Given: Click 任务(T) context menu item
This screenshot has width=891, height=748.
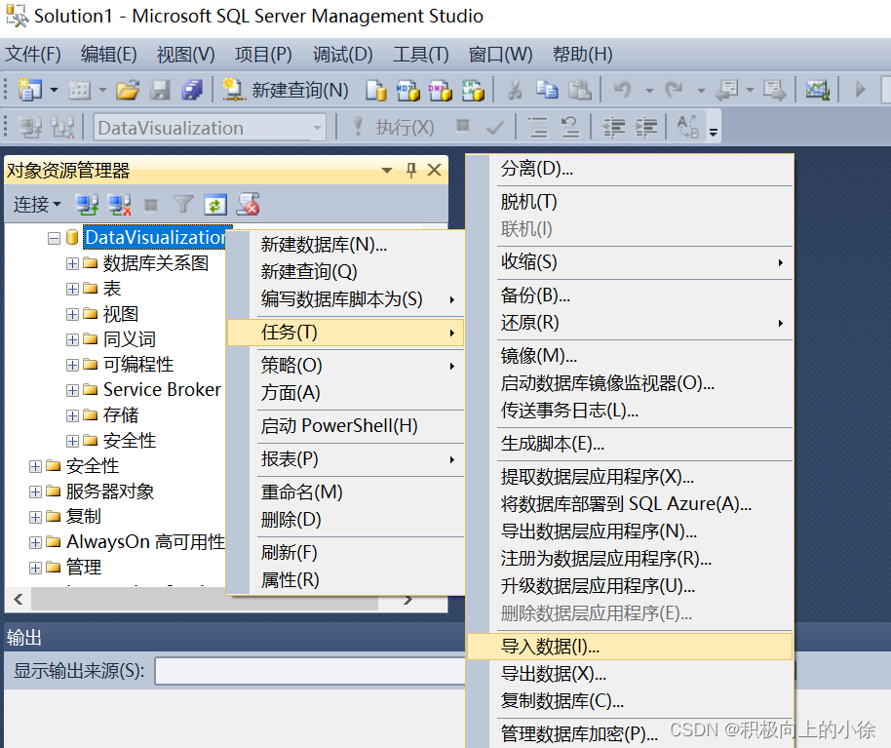Looking at the screenshot, I should click(346, 333).
